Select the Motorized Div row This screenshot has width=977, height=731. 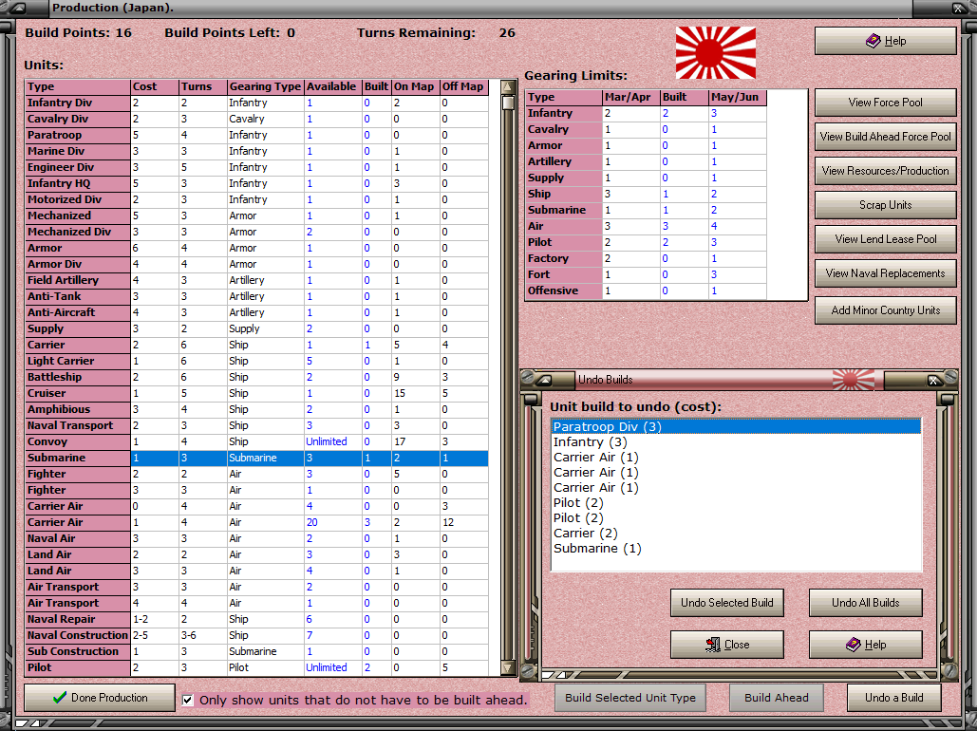click(256, 200)
